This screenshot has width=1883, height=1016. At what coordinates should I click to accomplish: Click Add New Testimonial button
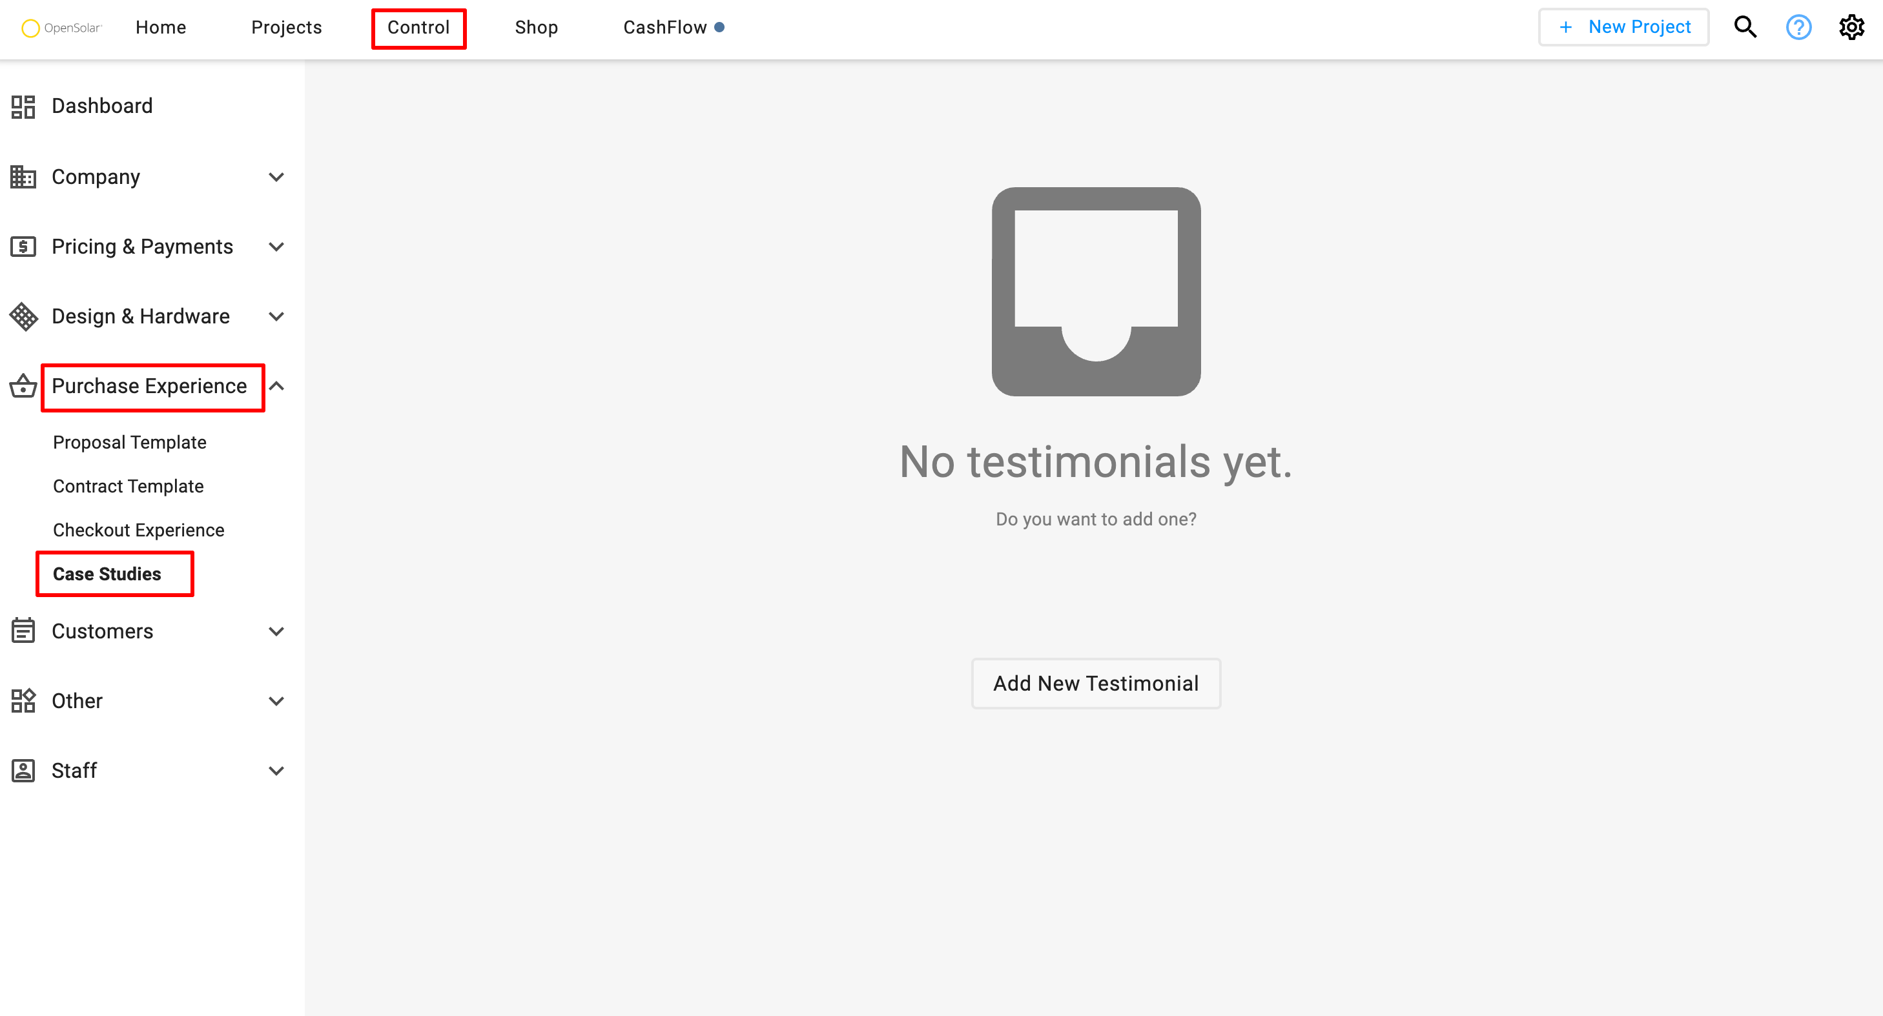coord(1096,683)
